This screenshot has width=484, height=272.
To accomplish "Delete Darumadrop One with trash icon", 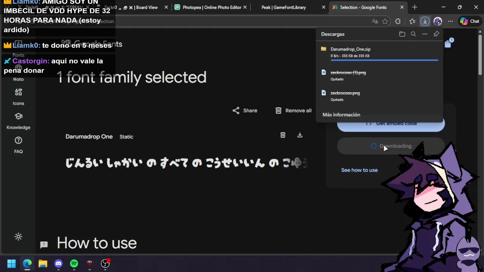I will coord(283,135).
